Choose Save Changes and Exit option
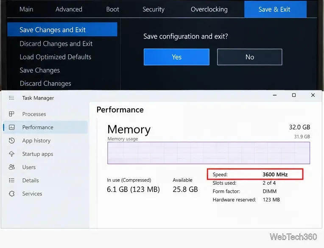Image resolution: width=324 pixels, height=248 pixels. (x=62, y=29)
